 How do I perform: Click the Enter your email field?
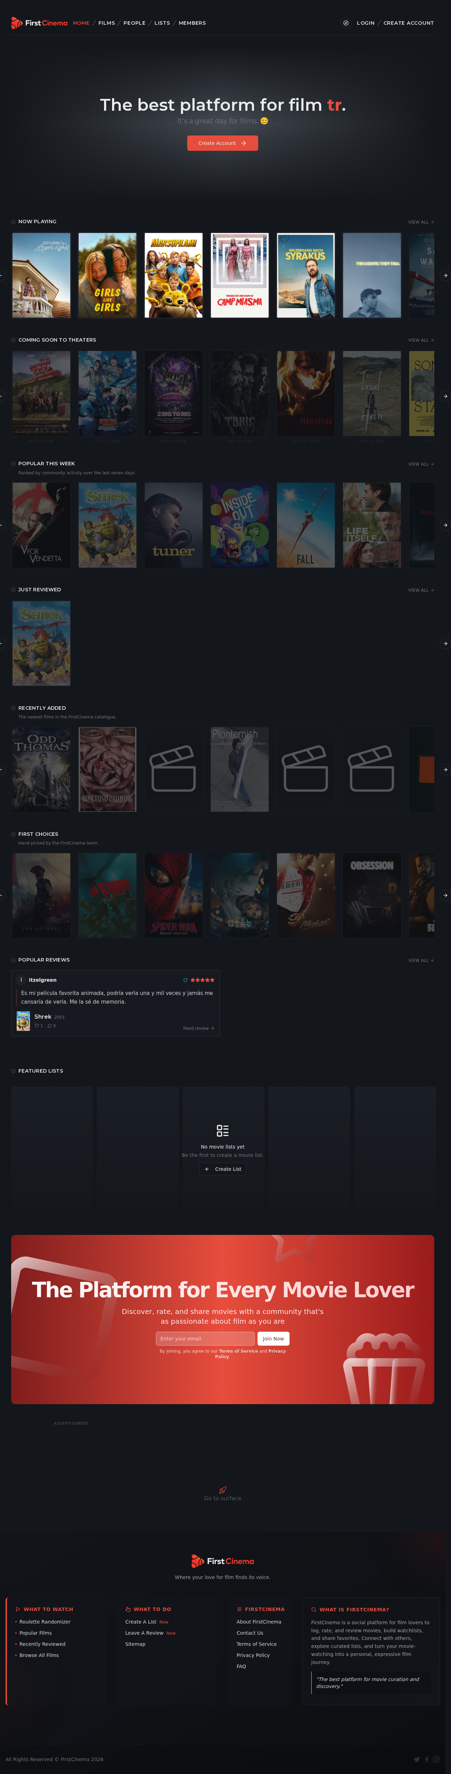point(205,1339)
